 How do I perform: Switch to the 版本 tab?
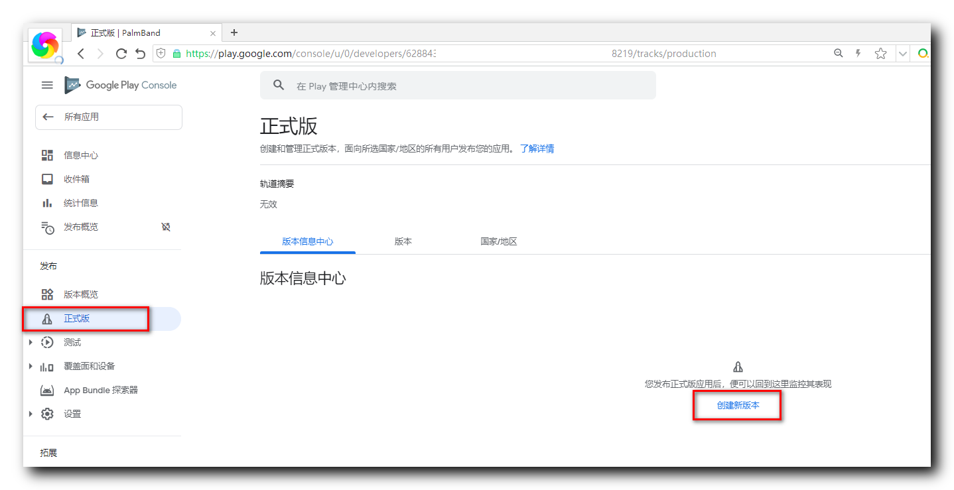403,241
